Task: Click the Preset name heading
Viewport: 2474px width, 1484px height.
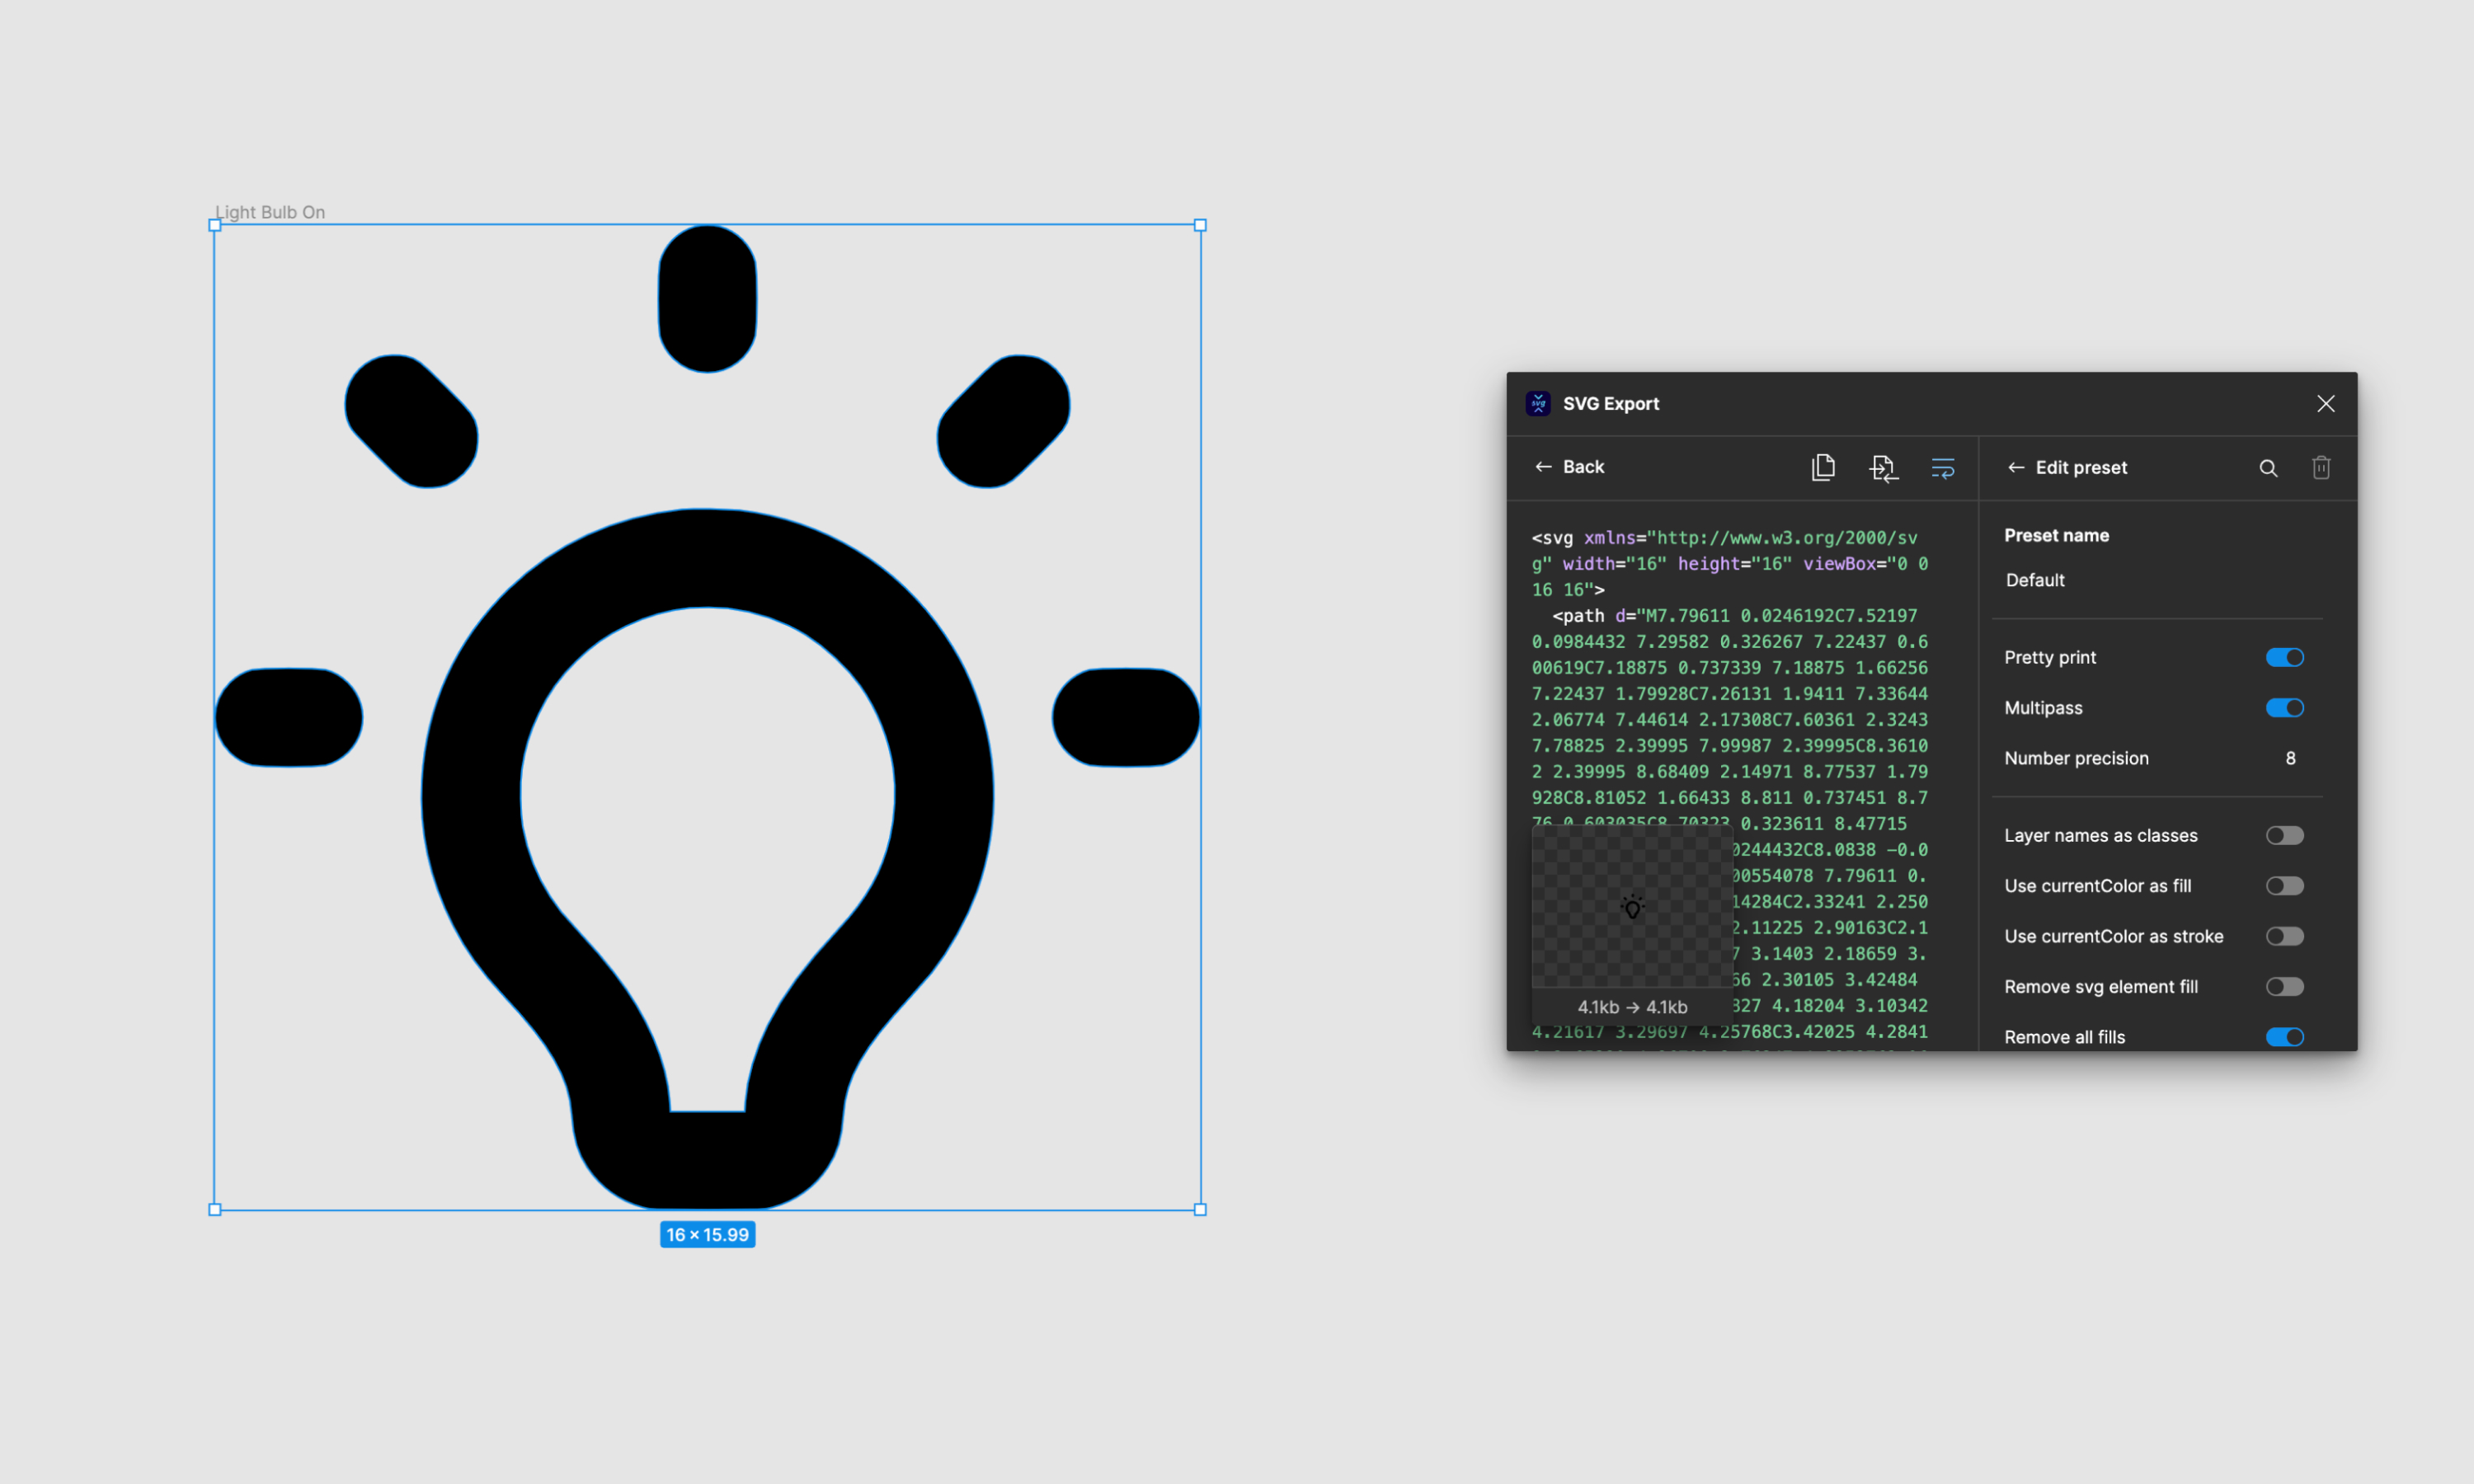Action: 2056,535
